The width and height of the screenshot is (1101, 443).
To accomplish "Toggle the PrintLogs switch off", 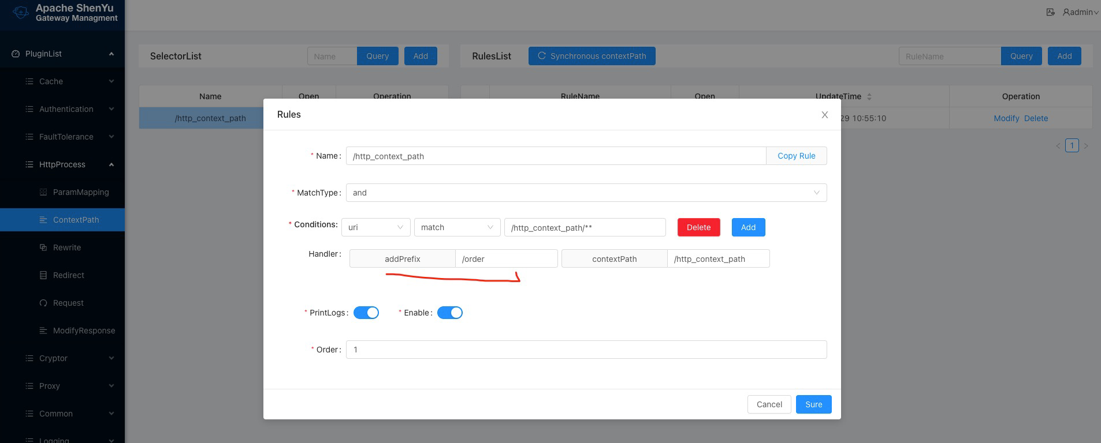I will [x=366, y=313].
